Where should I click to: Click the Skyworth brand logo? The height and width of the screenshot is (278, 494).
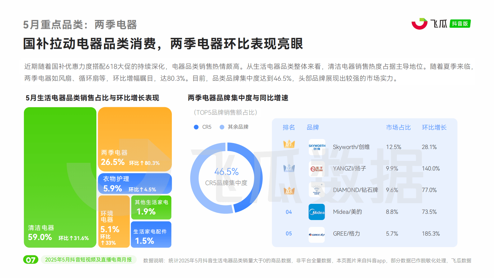[x=317, y=147]
